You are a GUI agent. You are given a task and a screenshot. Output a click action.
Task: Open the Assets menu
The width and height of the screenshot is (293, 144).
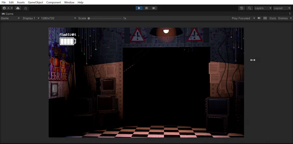(21, 2)
